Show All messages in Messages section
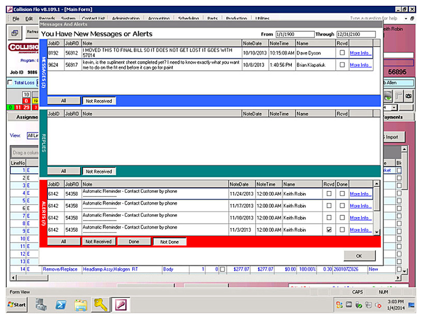The height and width of the screenshot is (319, 422). point(64,101)
